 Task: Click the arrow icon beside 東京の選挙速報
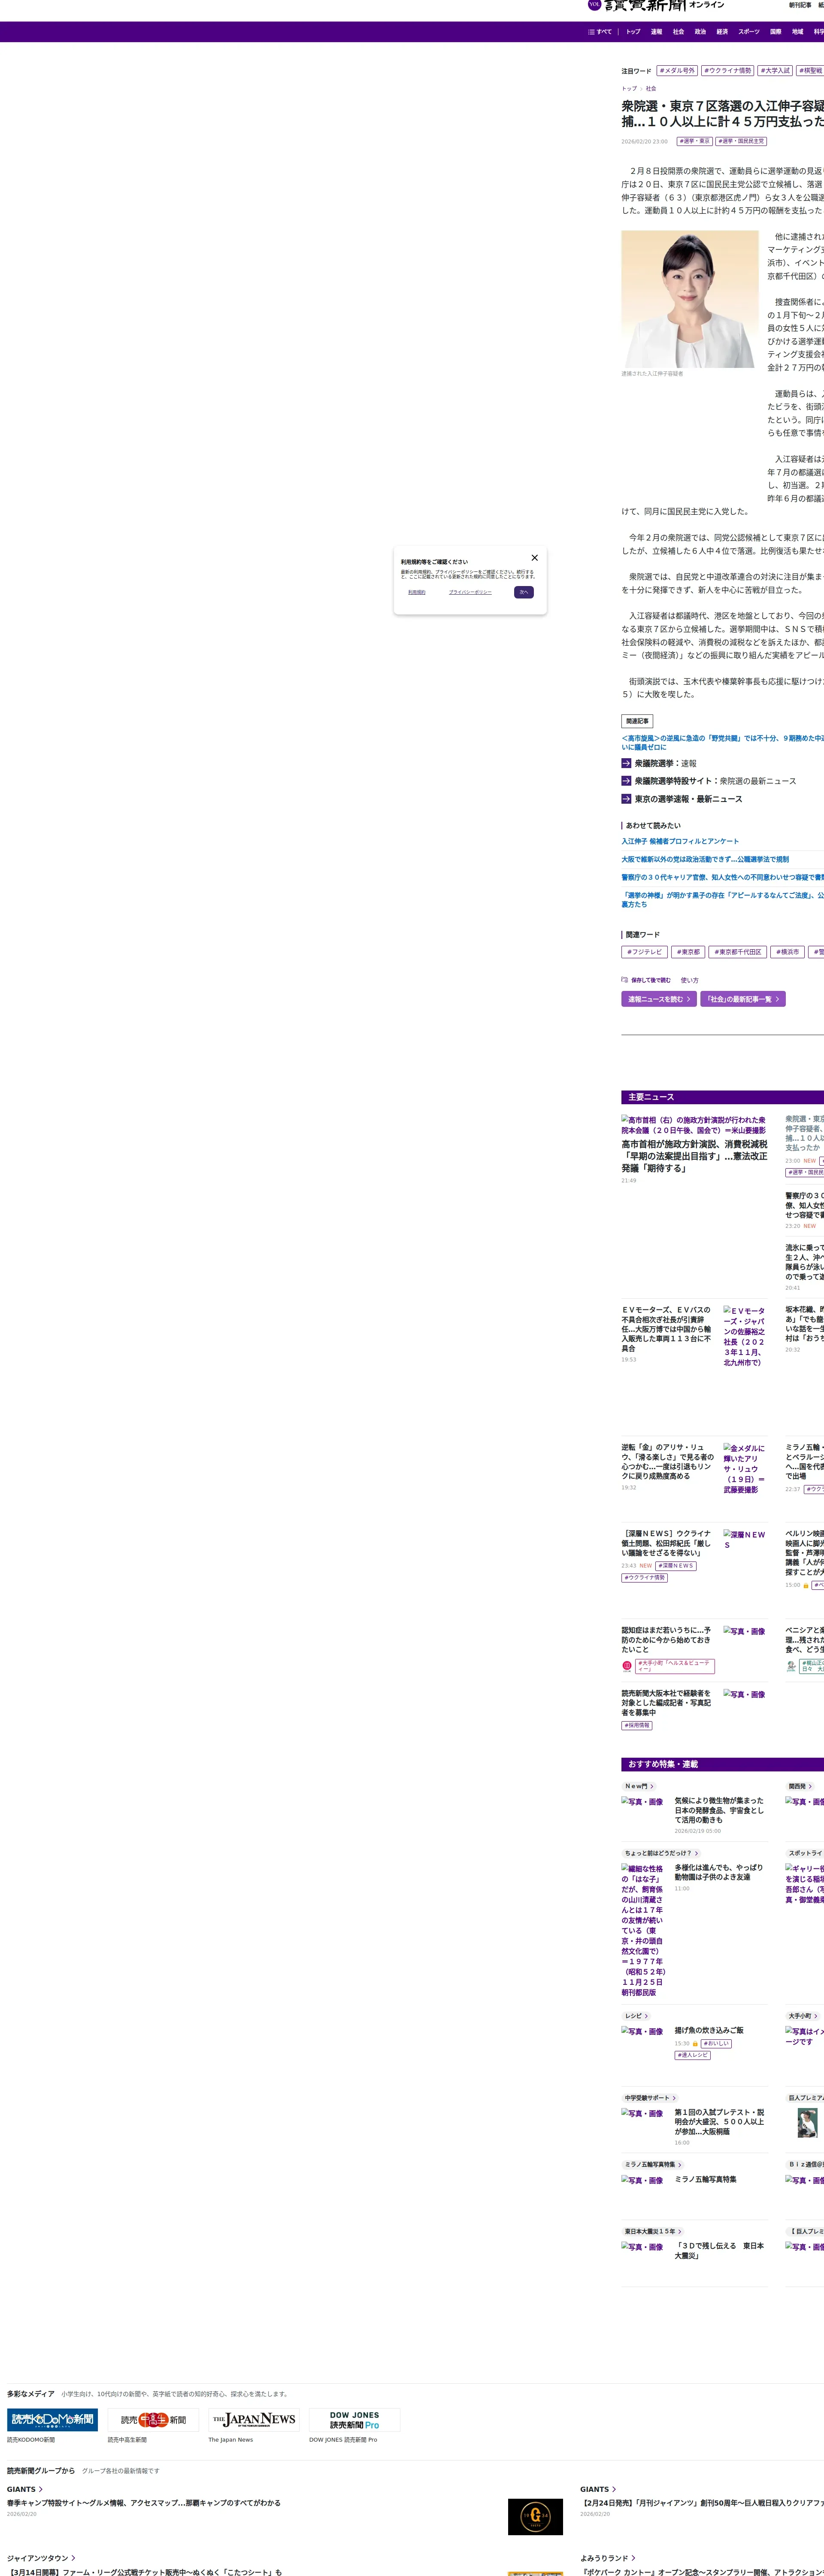click(626, 799)
